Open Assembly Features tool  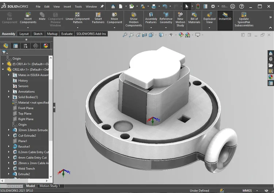[151, 18]
